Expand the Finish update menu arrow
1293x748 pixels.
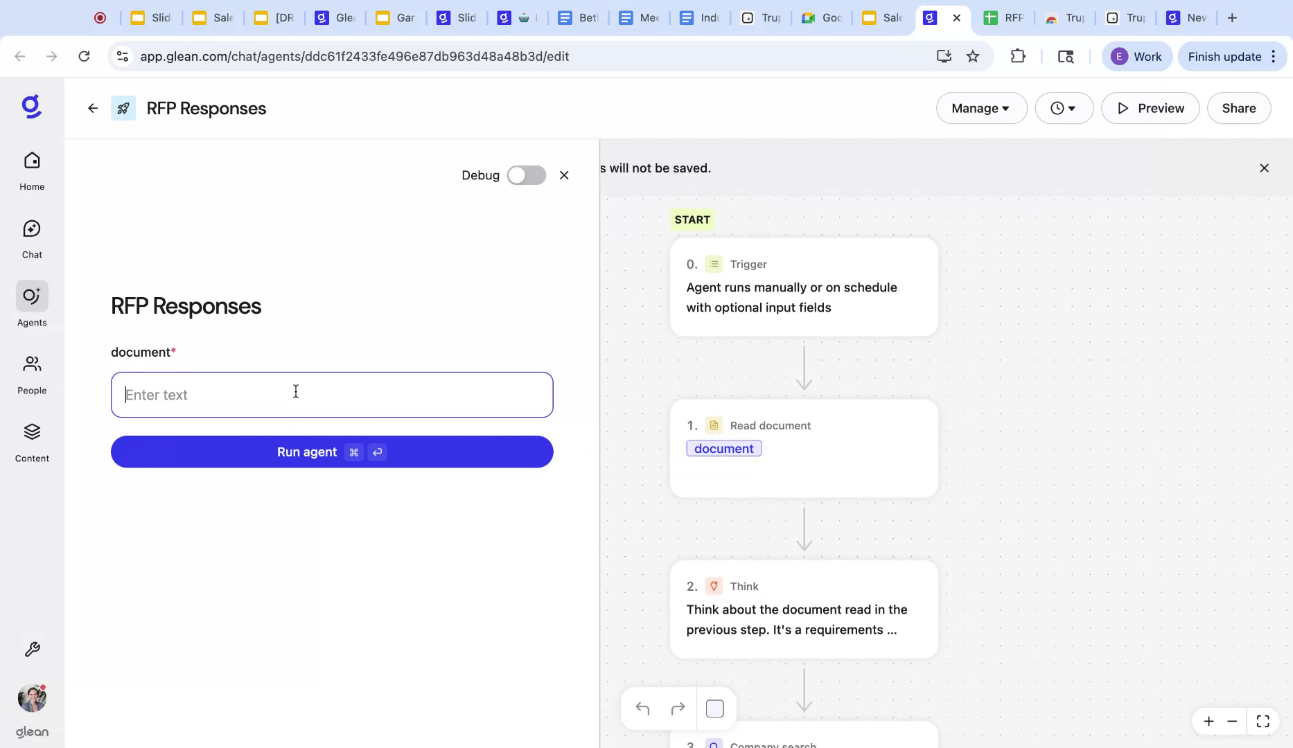pyautogui.click(x=1275, y=56)
